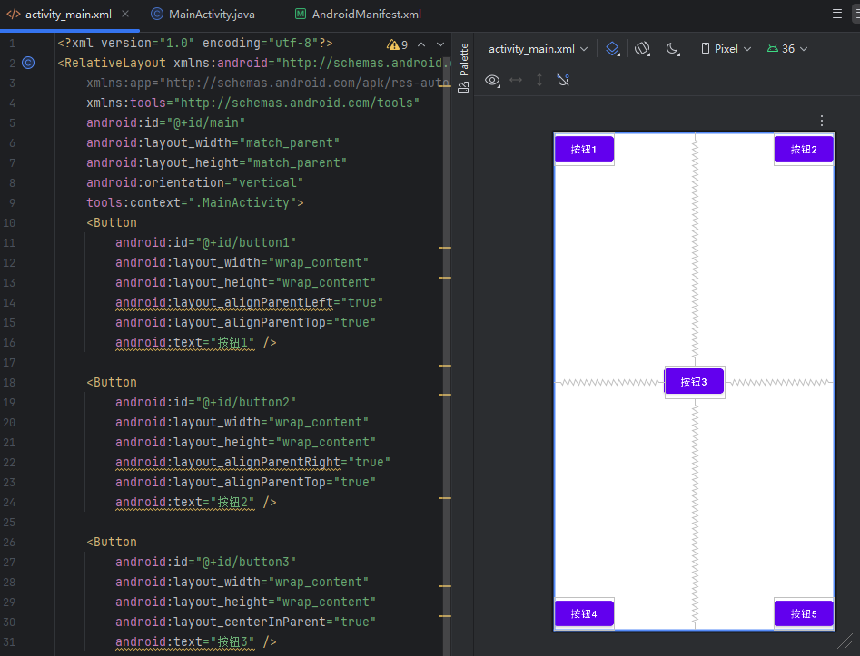Go to next highlighted problem arrow

(x=440, y=44)
